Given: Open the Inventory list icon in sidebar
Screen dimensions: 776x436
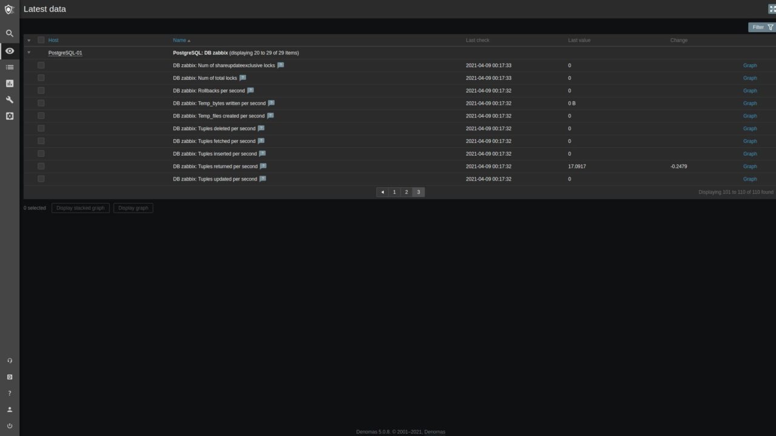Looking at the screenshot, I should coord(9,67).
